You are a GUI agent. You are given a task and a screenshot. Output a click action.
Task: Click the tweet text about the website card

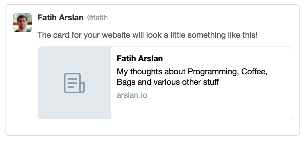147,35
